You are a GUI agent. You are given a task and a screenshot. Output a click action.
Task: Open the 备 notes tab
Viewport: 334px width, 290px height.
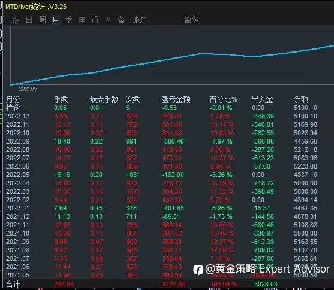(x=121, y=20)
